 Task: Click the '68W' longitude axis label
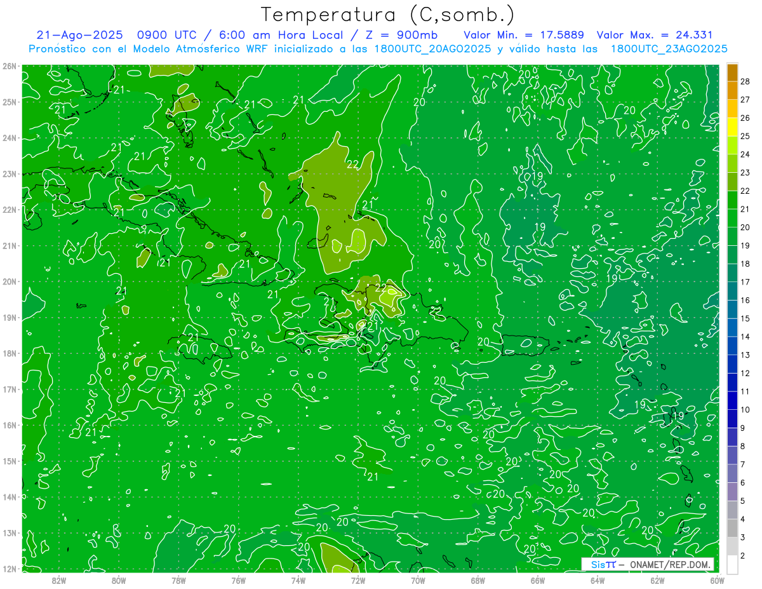pyautogui.click(x=478, y=581)
